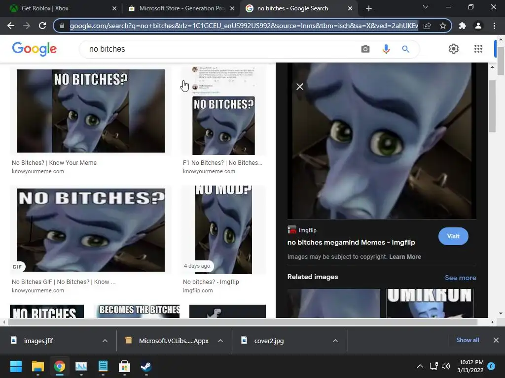The height and width of the screenshot is (378, 505).
Task: Open the NO MOD? Imgflip thumbnail
Action: tap(223, 230)
